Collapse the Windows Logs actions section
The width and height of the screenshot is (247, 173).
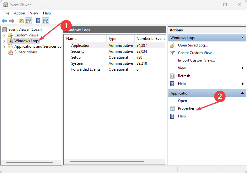point(242,38)
